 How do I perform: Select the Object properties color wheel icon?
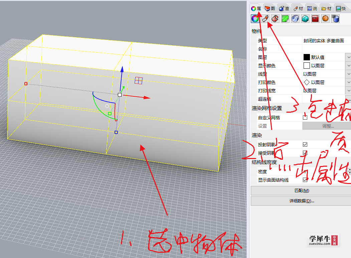[x=255, y=19]
